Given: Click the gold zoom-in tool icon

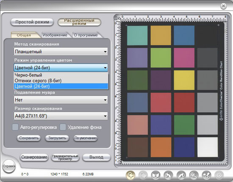Looking at the screenshot, I should [130, 175].
